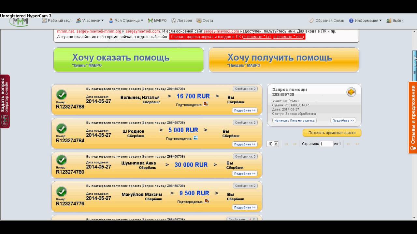Open the МАВРО menu item
Viewport: 417px width, 234px height.
click(x=157, y=20)
